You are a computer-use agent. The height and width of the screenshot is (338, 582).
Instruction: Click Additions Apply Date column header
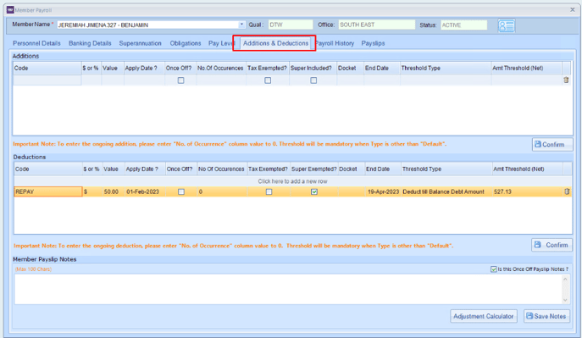click(x=144, y=69)
